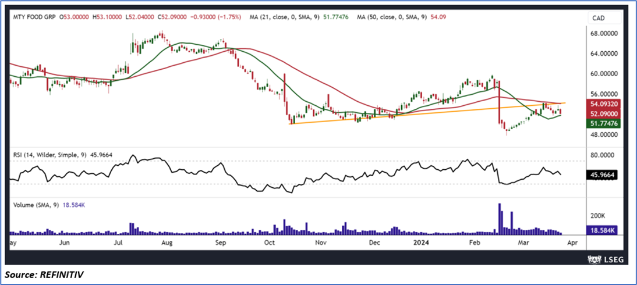Click the Nov label on time axis
This screenshot has width=637, height=285.
(321, 243)
